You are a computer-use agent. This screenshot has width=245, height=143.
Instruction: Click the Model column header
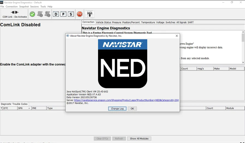(237, 69)
